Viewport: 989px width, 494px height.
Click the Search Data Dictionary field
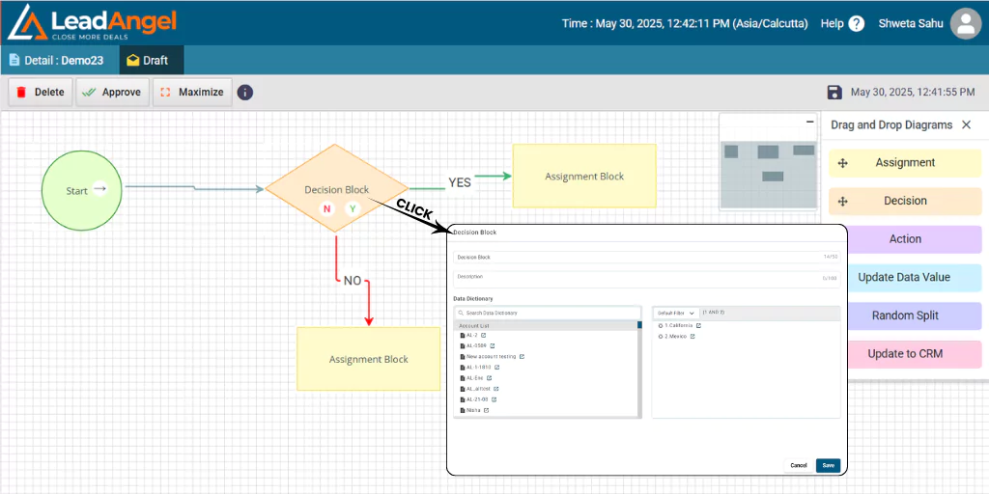pyautogui.click(x=549, y=313)
